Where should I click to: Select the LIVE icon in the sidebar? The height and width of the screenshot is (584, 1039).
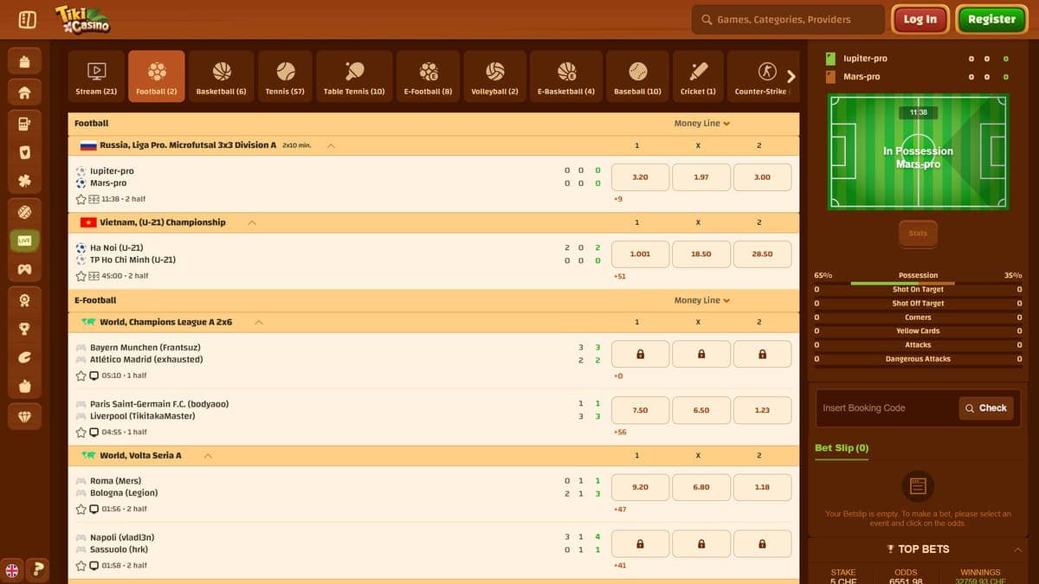point(24,241)
